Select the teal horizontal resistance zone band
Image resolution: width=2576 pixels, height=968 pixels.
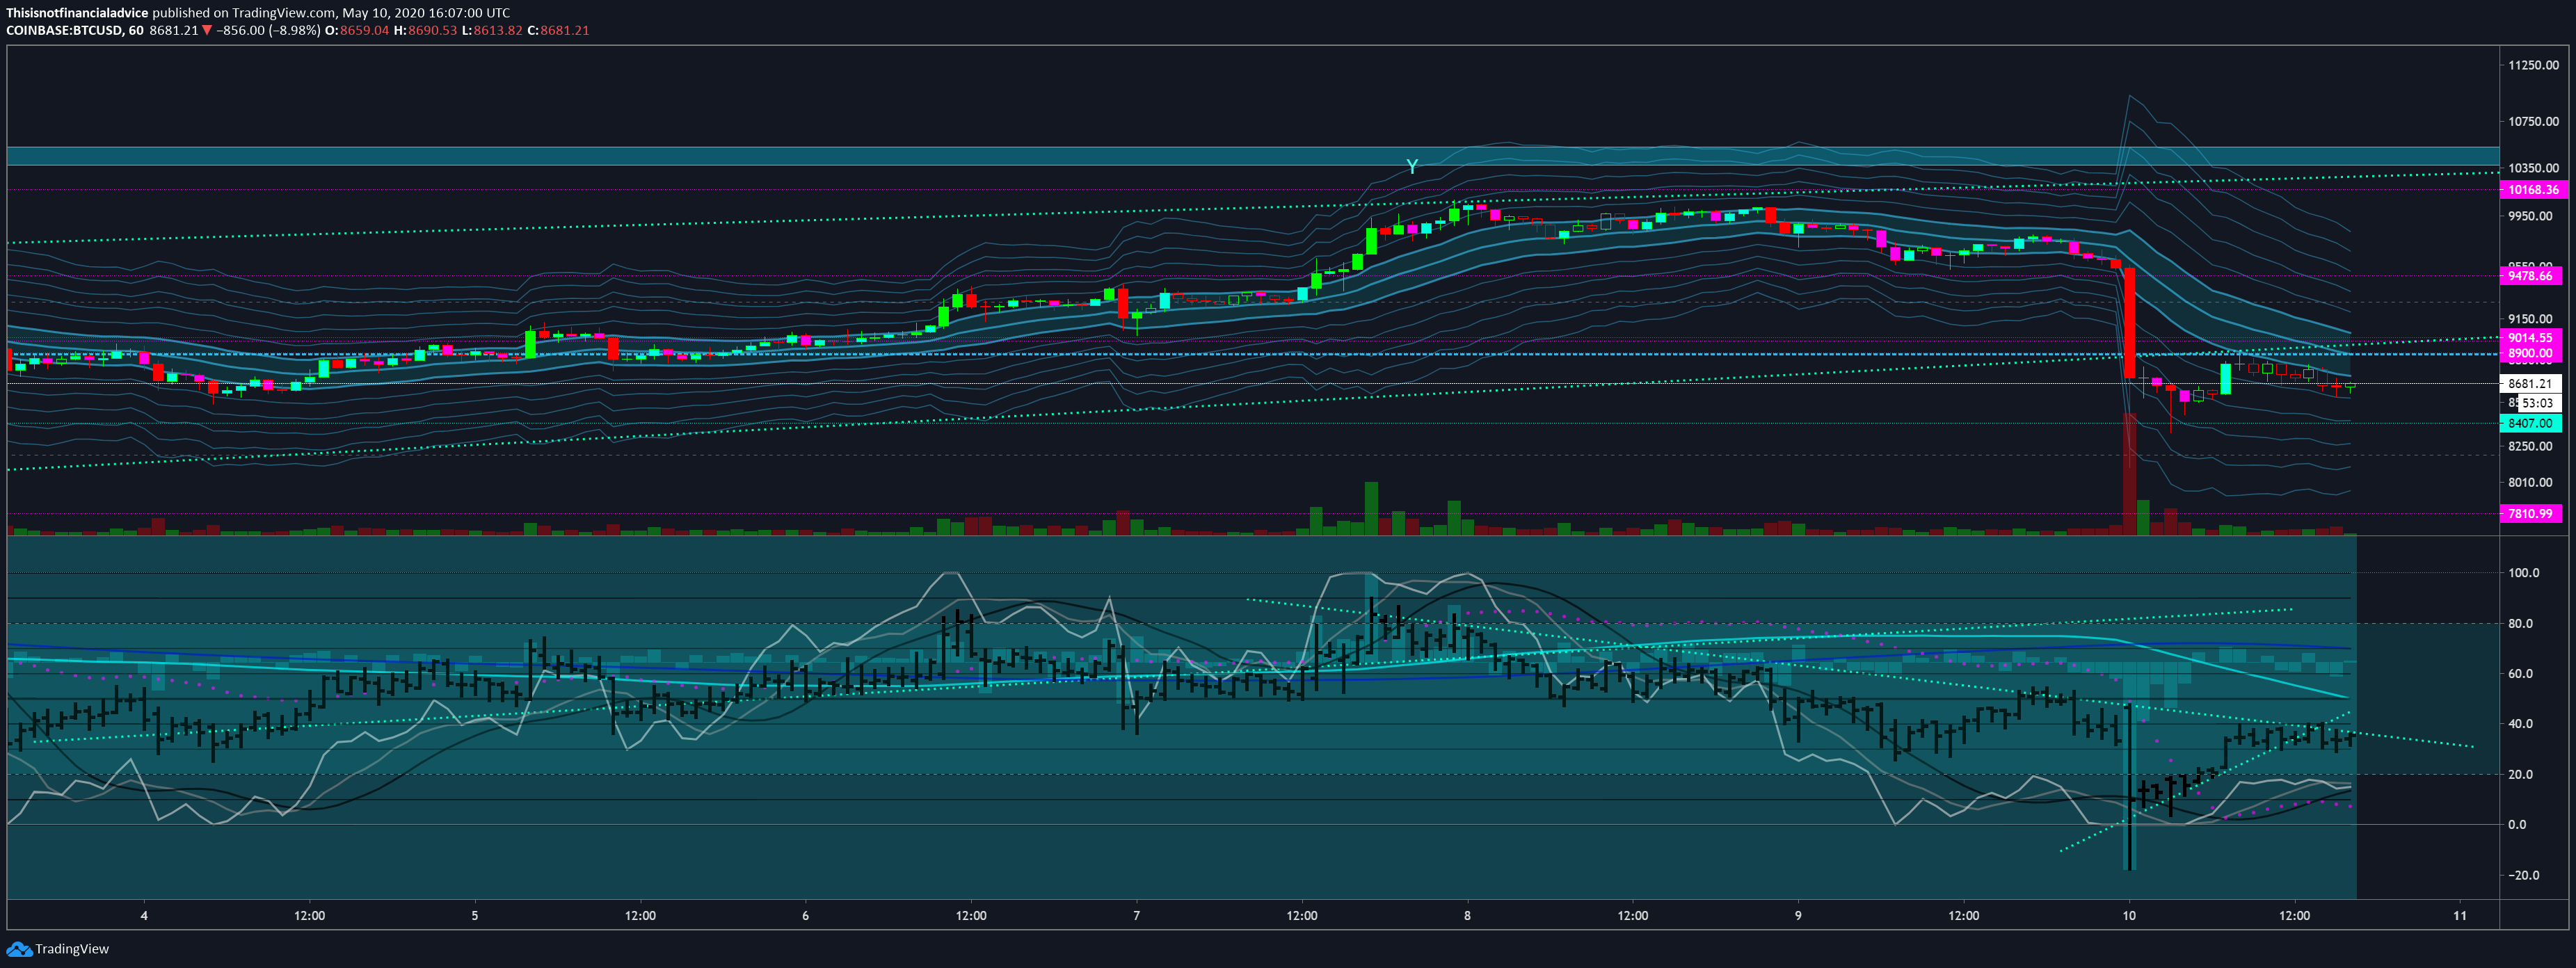(x=1253, y=156)
